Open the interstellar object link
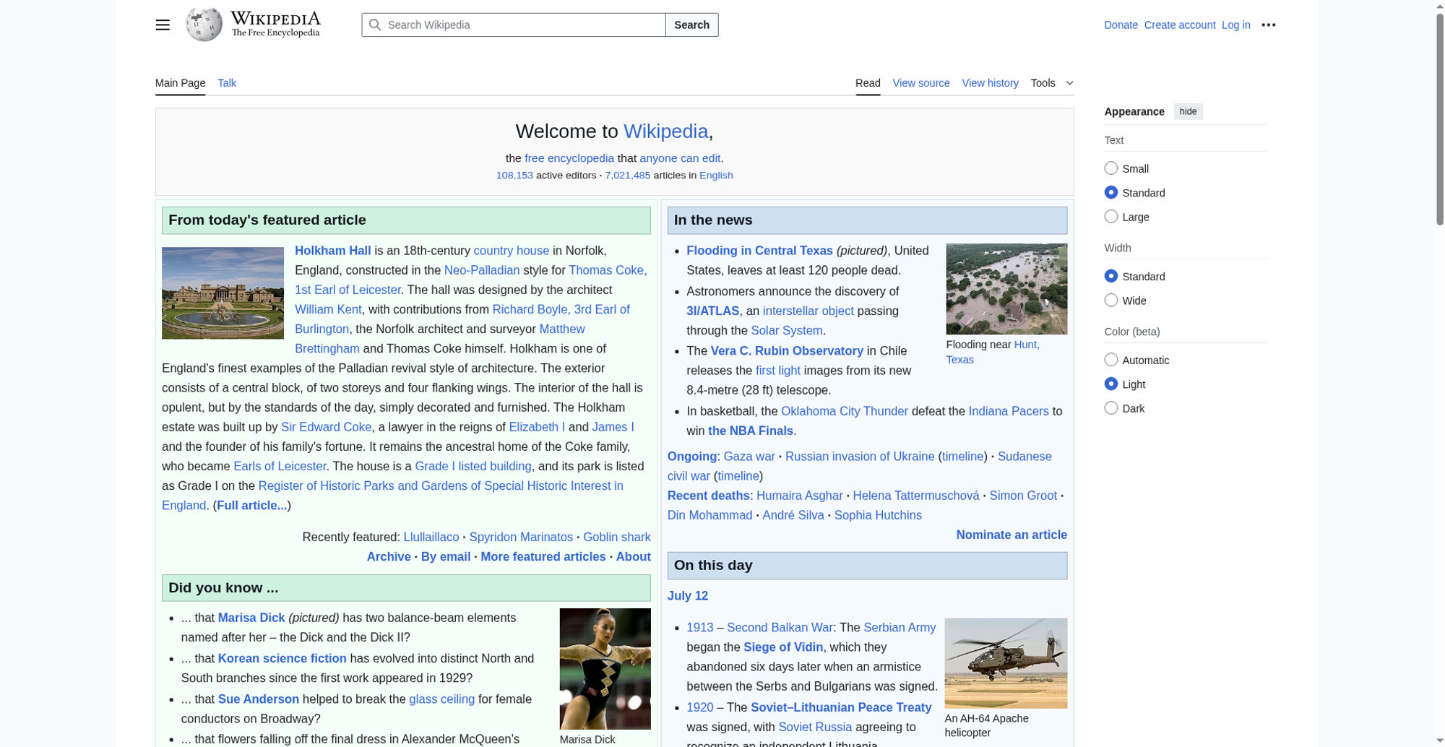The image size is (1445, 747). [x=808, y=311]
